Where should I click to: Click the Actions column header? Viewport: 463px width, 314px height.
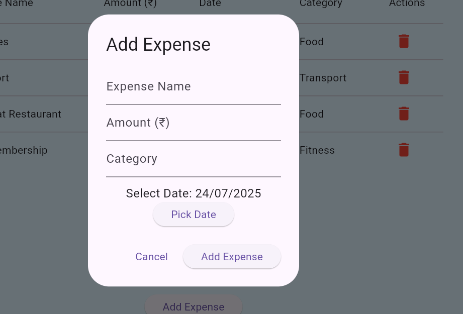pos(407,4)
